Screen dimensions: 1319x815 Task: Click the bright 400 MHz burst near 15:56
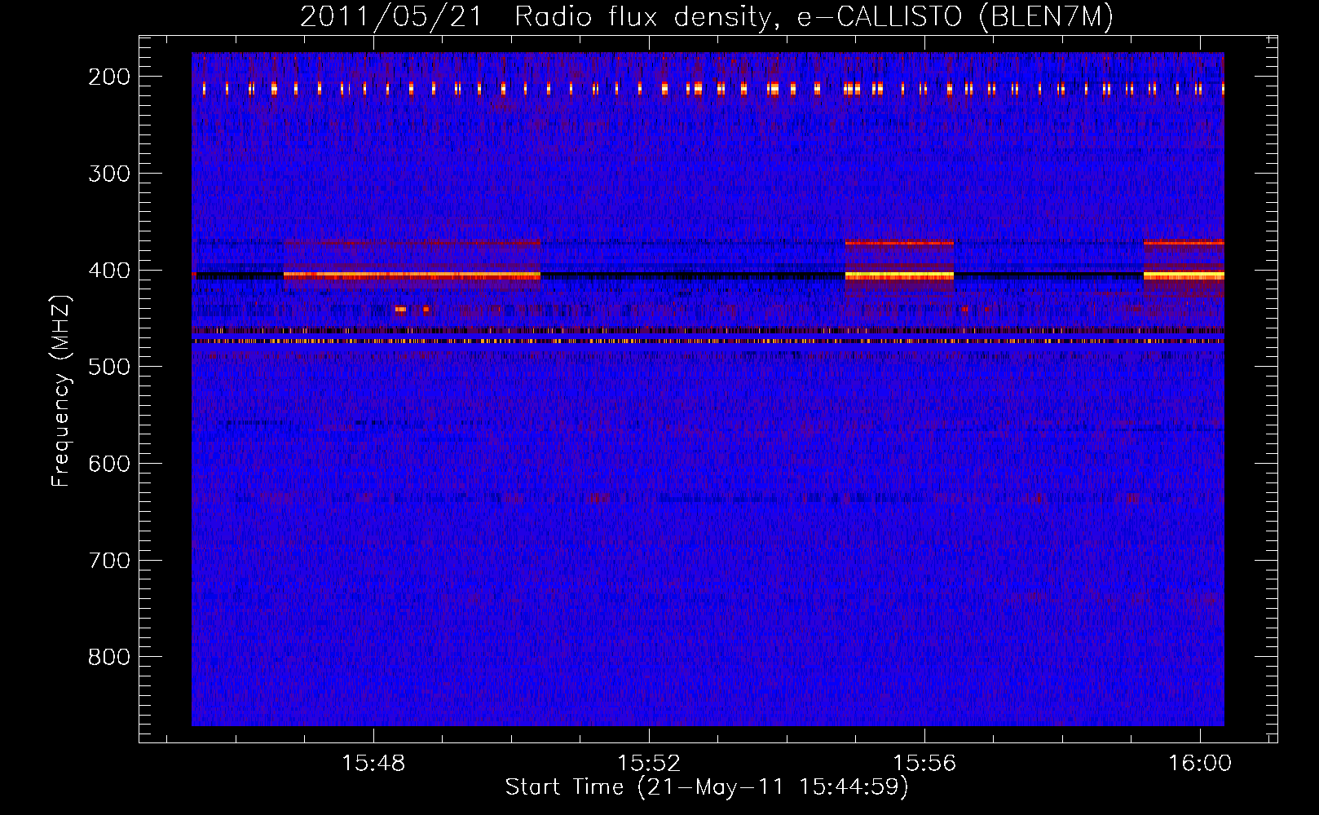(899, 275)
